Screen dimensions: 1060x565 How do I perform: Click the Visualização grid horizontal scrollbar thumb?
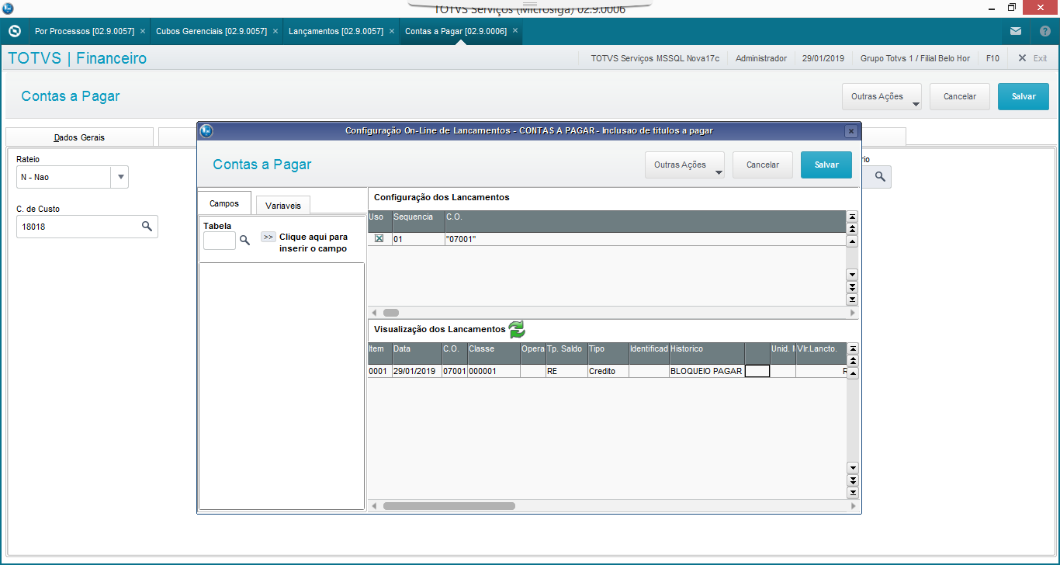point(449,506)
